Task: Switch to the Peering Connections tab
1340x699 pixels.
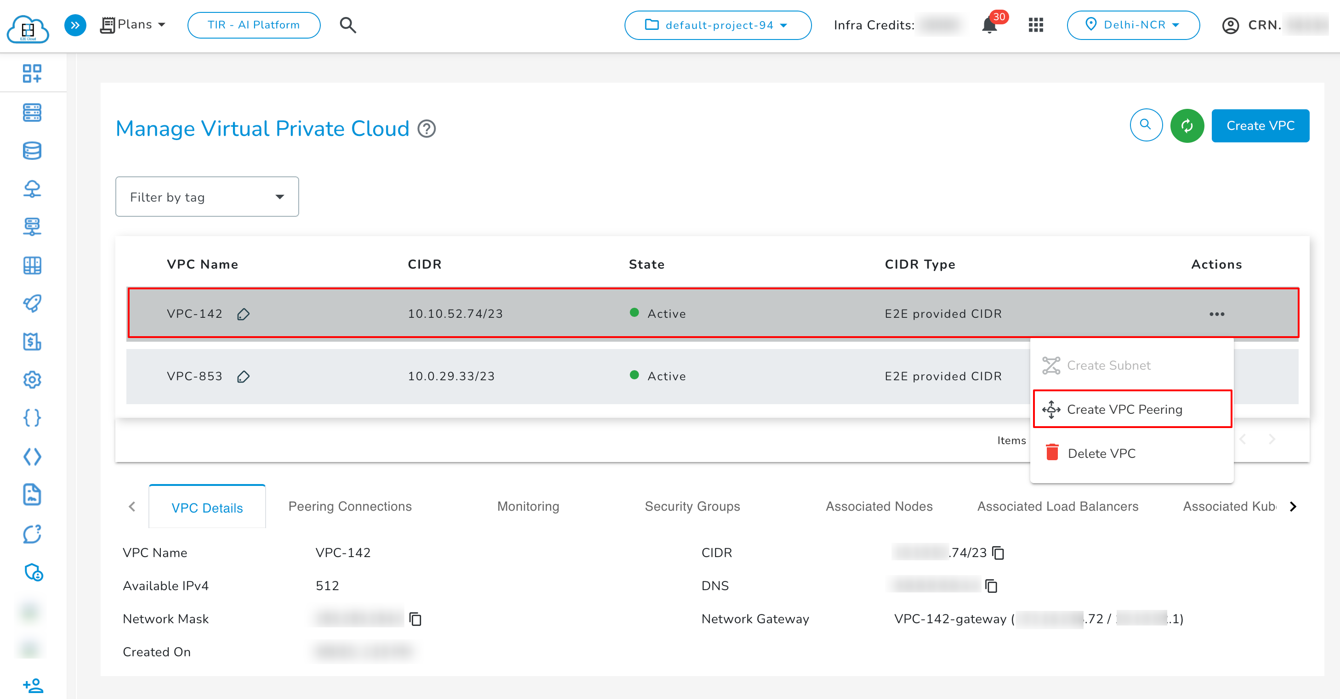Action: (349, 506)
